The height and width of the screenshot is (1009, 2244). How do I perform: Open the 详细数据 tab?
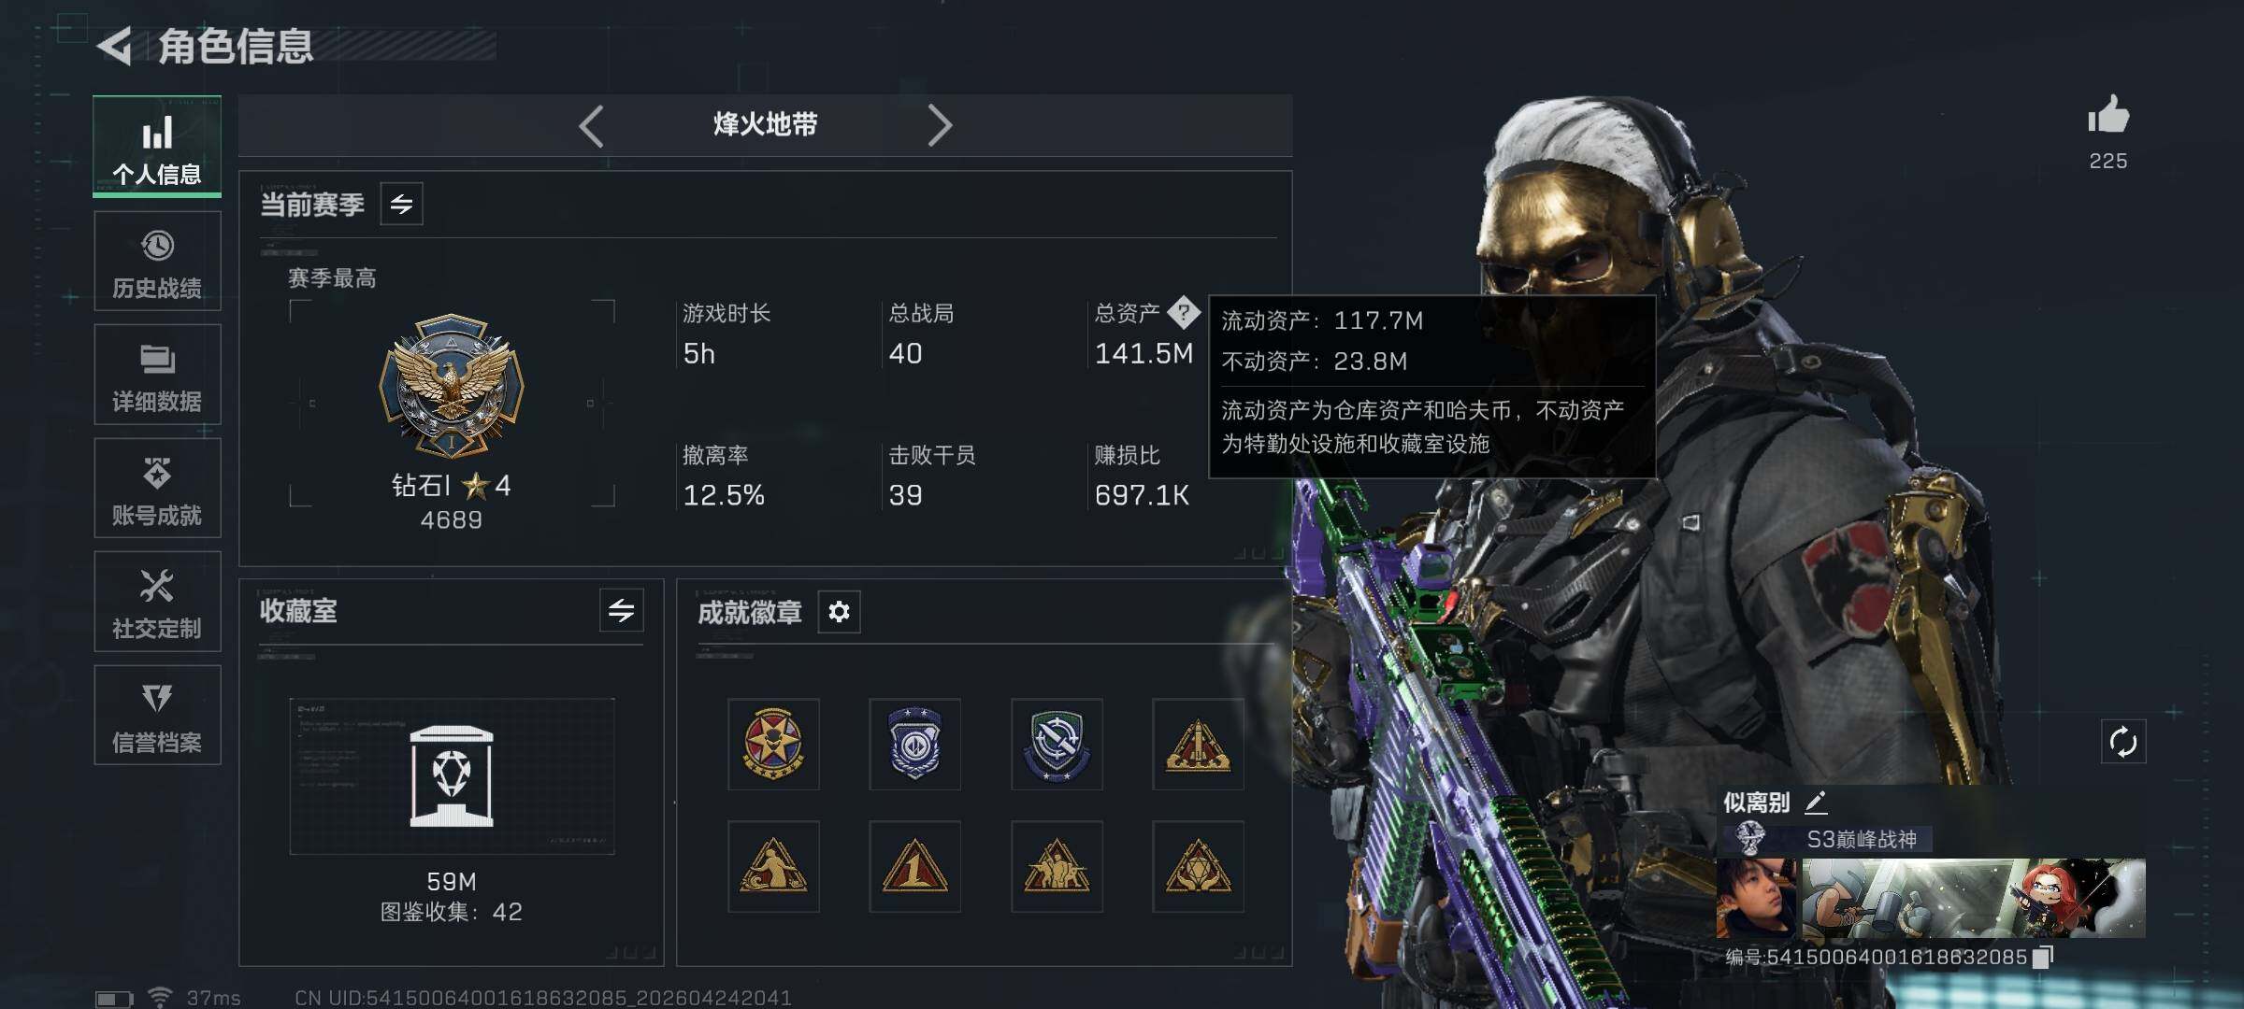coord(157,375)
